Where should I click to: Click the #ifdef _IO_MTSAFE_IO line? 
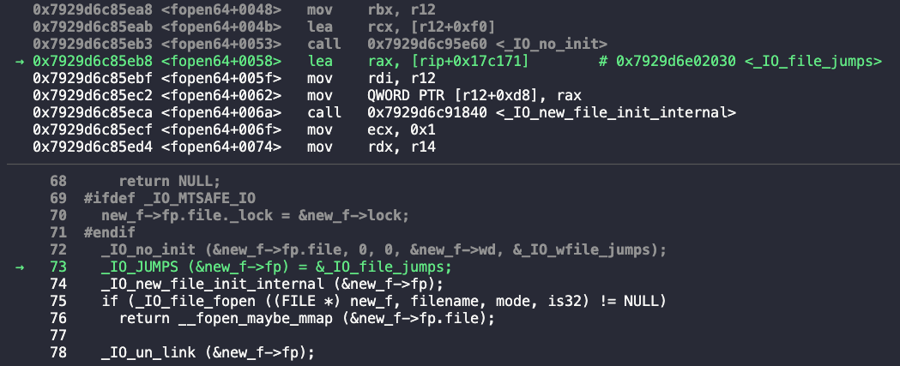point(170,199)
